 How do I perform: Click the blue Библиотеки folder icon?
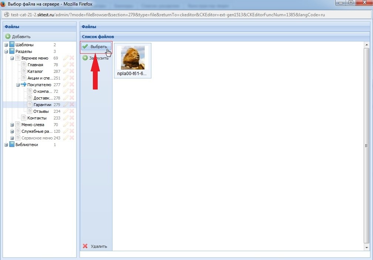[x=12, y=145]
